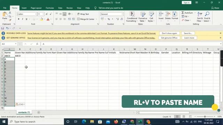This screenshot has height=125, width=223.
Task: Switch to the Insert tab
Action: [x=24, y=8]
